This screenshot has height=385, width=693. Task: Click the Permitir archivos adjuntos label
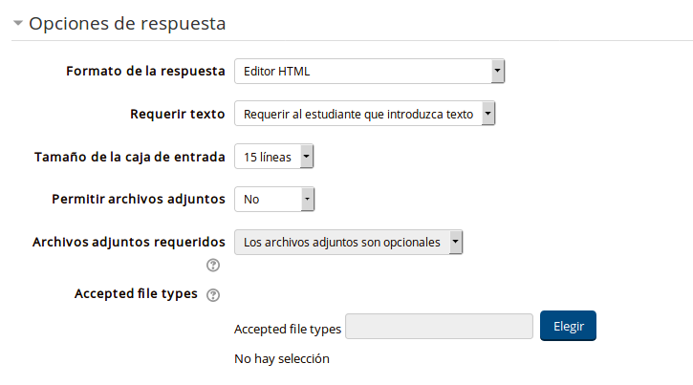click(x=139, y=199)
